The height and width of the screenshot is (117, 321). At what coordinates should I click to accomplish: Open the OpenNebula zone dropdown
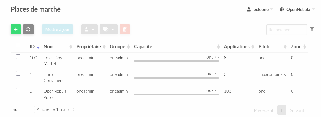pos(297,9)
